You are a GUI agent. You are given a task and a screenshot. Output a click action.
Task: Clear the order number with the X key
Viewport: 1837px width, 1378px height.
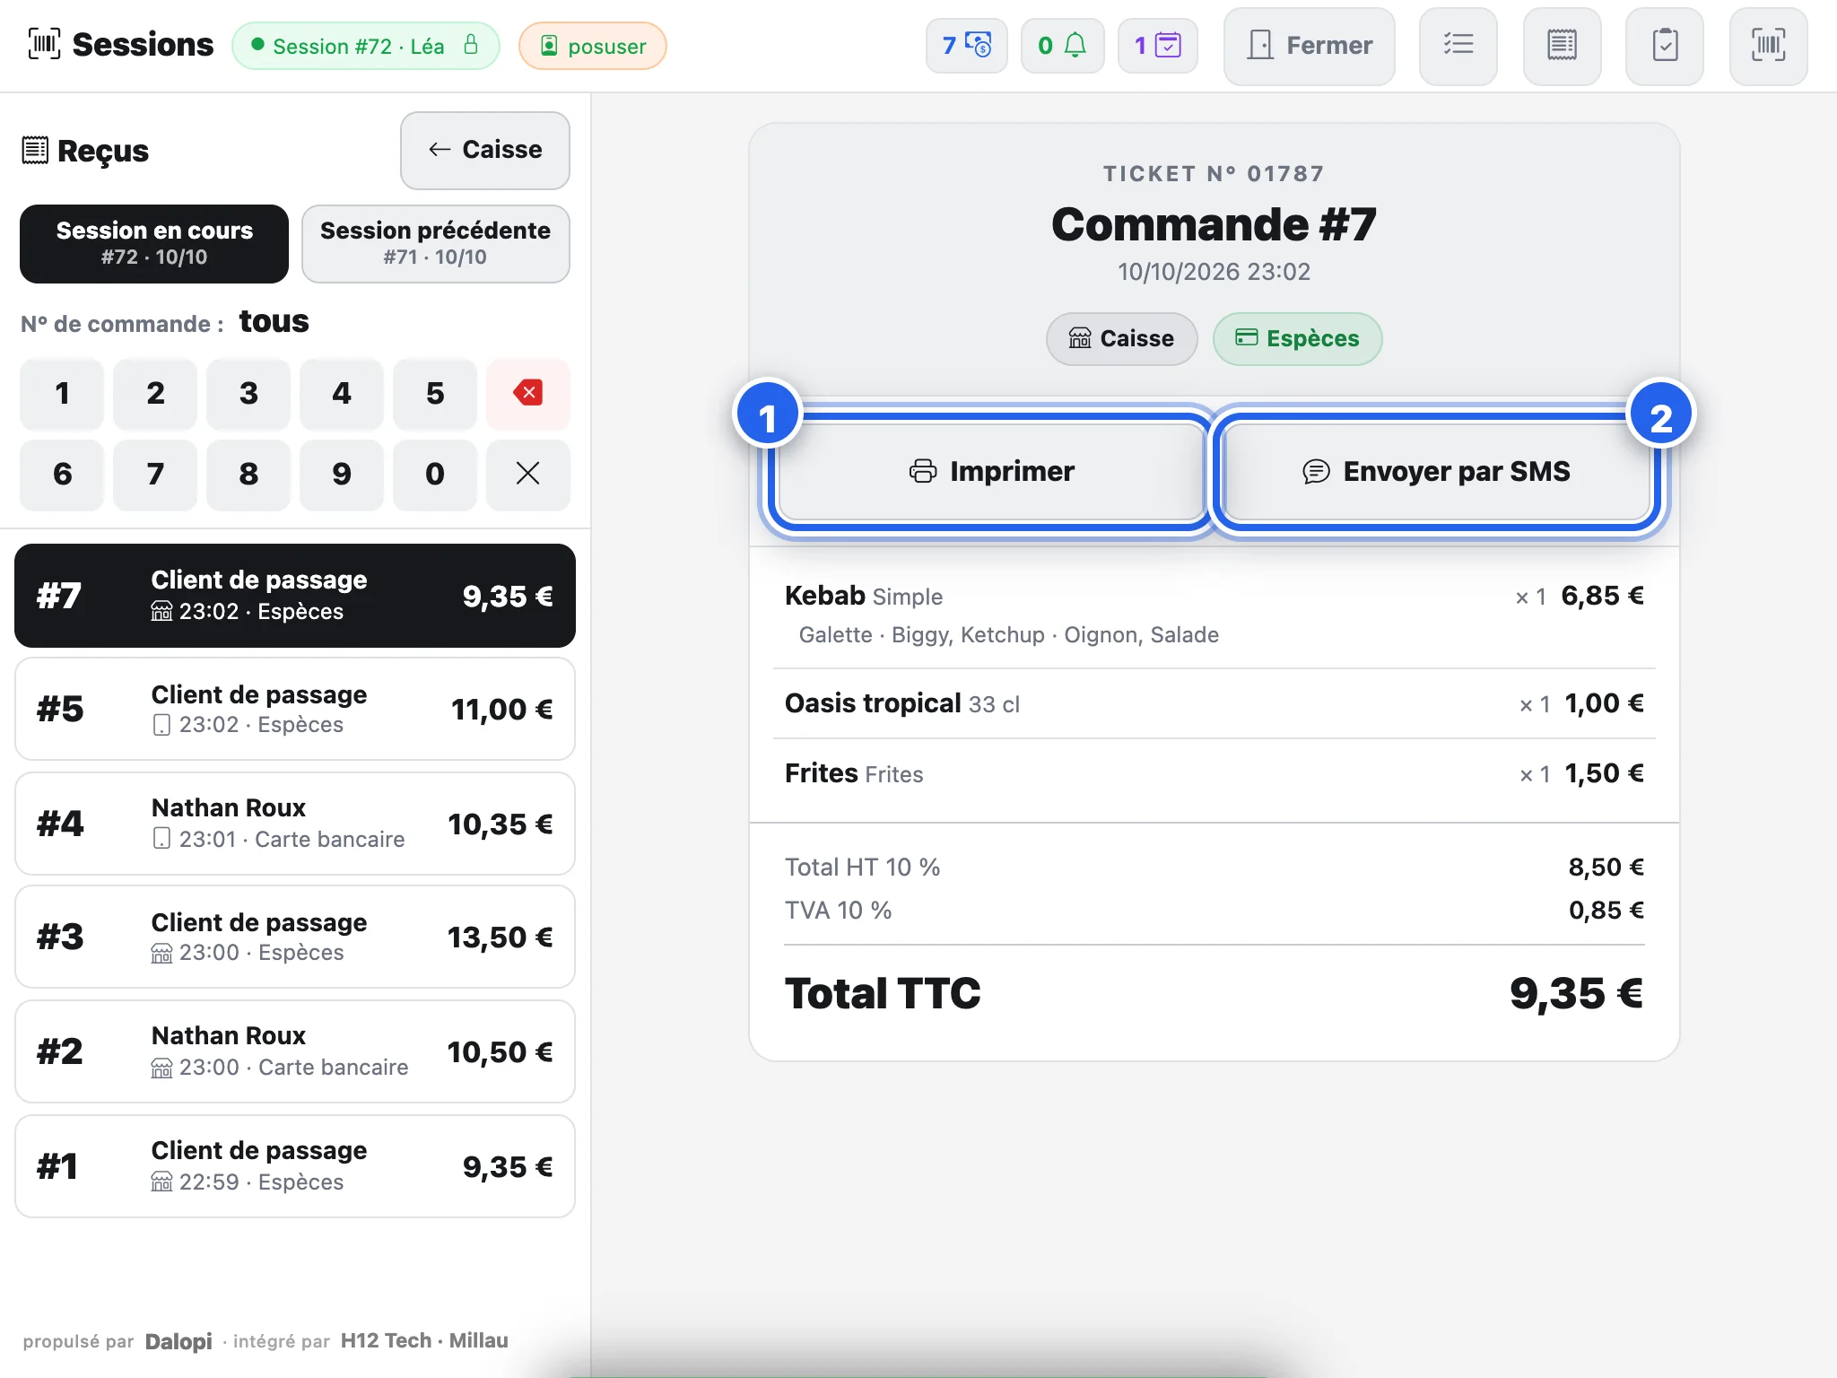click(527, 474)
